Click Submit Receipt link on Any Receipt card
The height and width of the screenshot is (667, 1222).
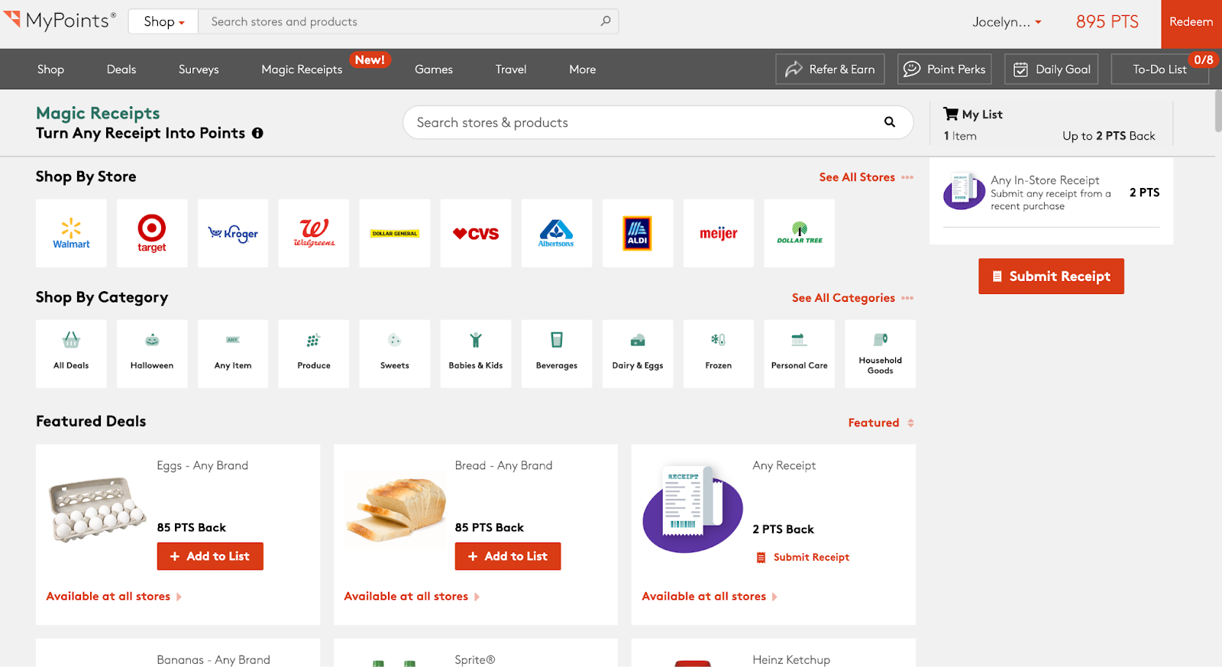click(803, 557)
